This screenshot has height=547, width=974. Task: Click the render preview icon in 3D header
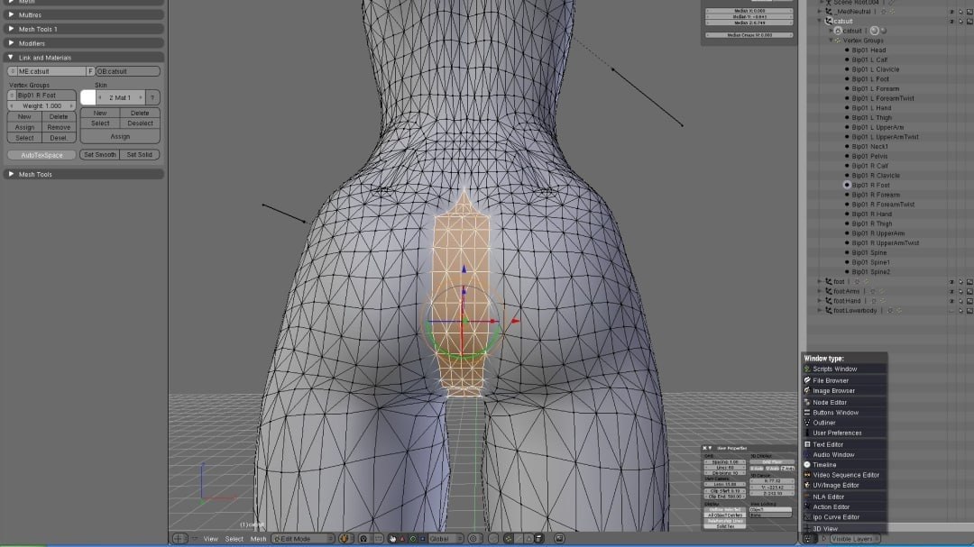[559, 538]
